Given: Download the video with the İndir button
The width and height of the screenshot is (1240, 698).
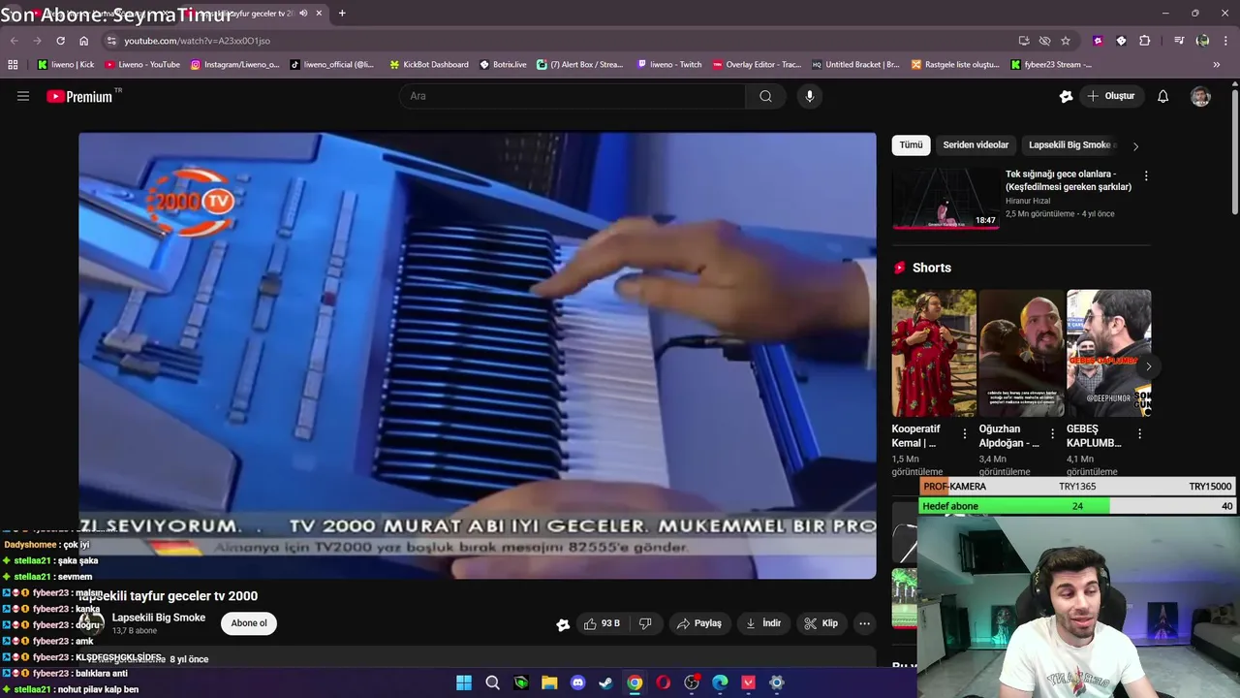Looking at the screenshot, I should [x=762, y=623].
